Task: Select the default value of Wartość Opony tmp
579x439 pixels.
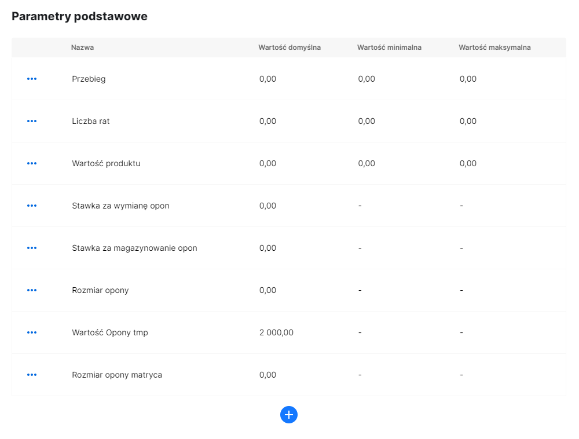Action: tap(277, 332)
